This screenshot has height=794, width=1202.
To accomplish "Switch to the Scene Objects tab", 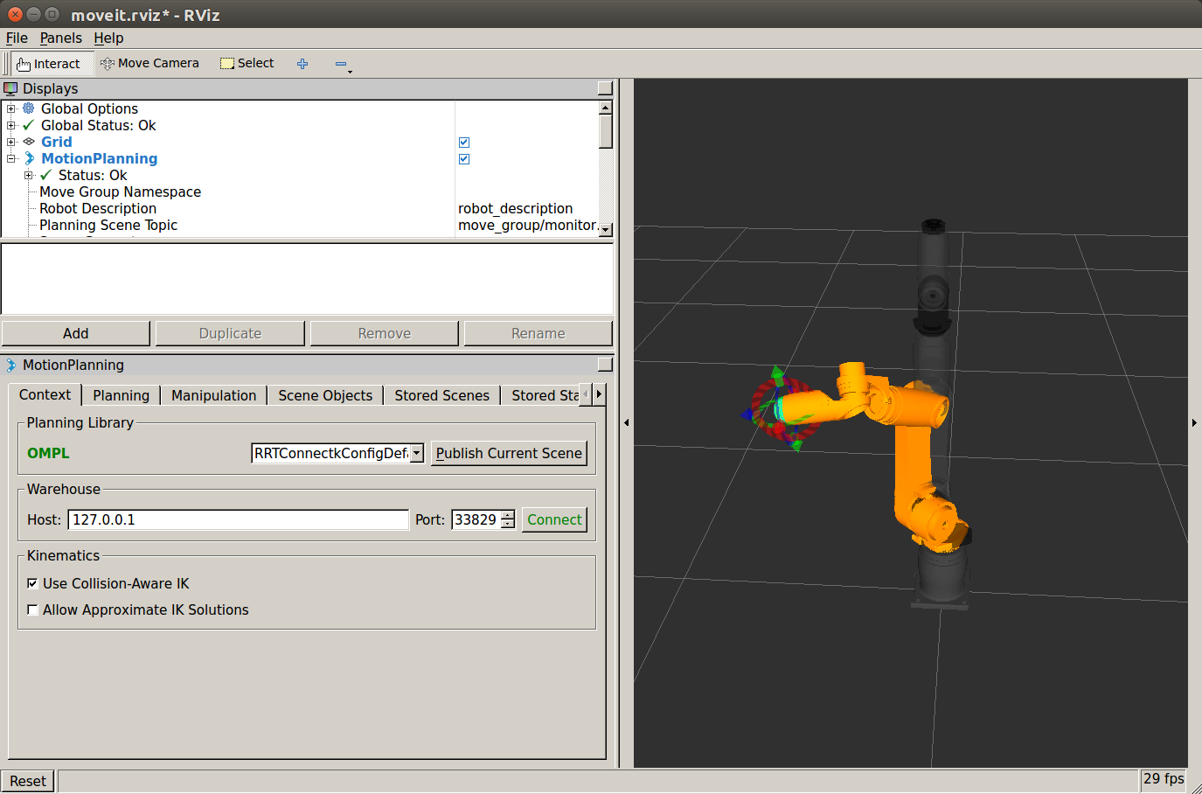I will [325, 395].
